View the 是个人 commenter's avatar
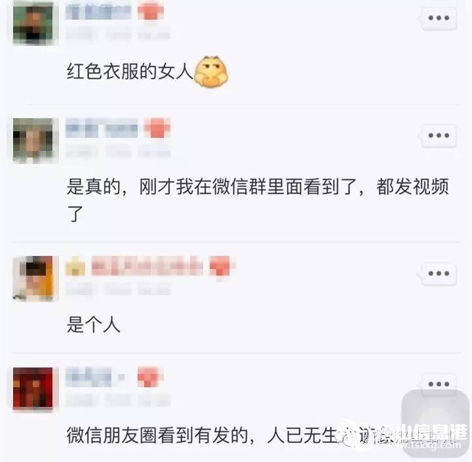The width and height of the screenshot is (472, 462). coord(33,278)
